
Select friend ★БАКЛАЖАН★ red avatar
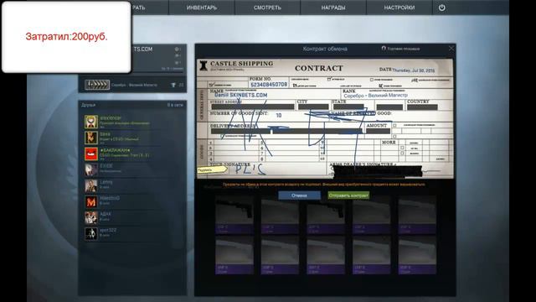coord(91,154)
